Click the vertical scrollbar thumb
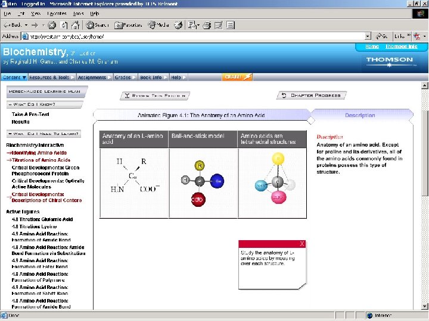Image resolution: width=429 pixels, height=321 pixels. (x=425, y=153)
